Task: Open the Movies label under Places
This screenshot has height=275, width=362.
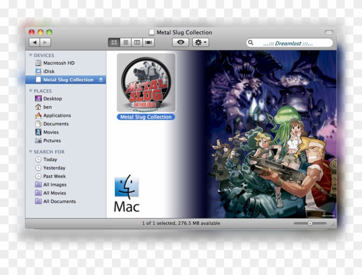Action: coord(51,132)
